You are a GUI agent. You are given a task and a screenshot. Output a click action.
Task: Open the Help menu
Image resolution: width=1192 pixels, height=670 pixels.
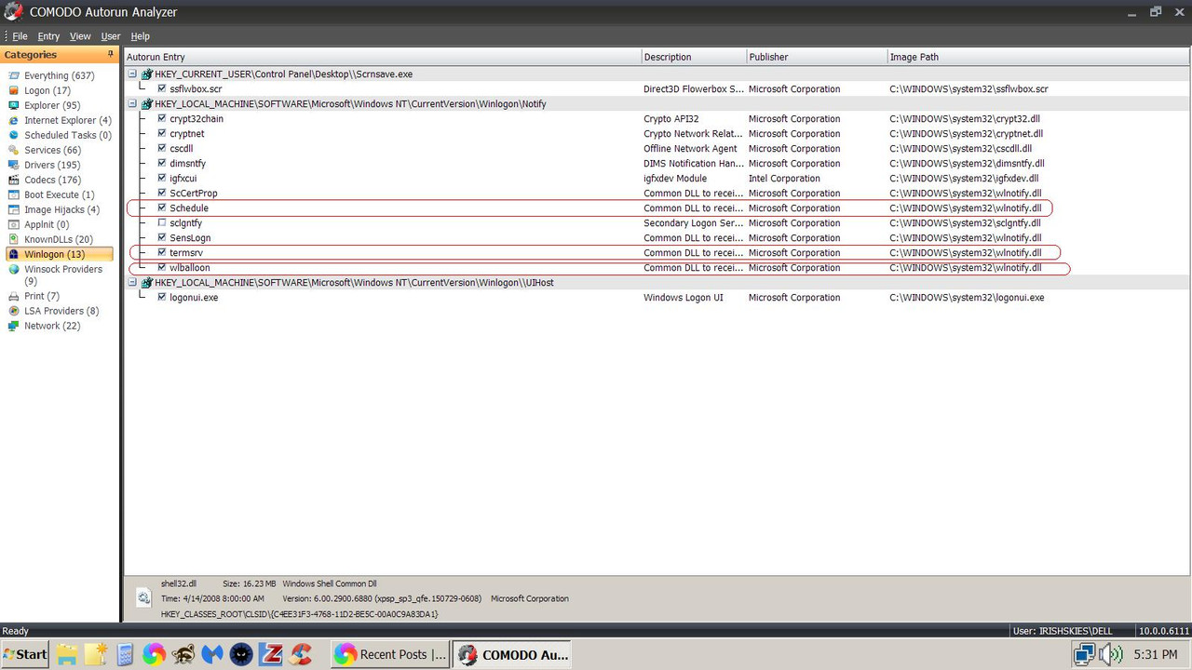tap(140, 36)
